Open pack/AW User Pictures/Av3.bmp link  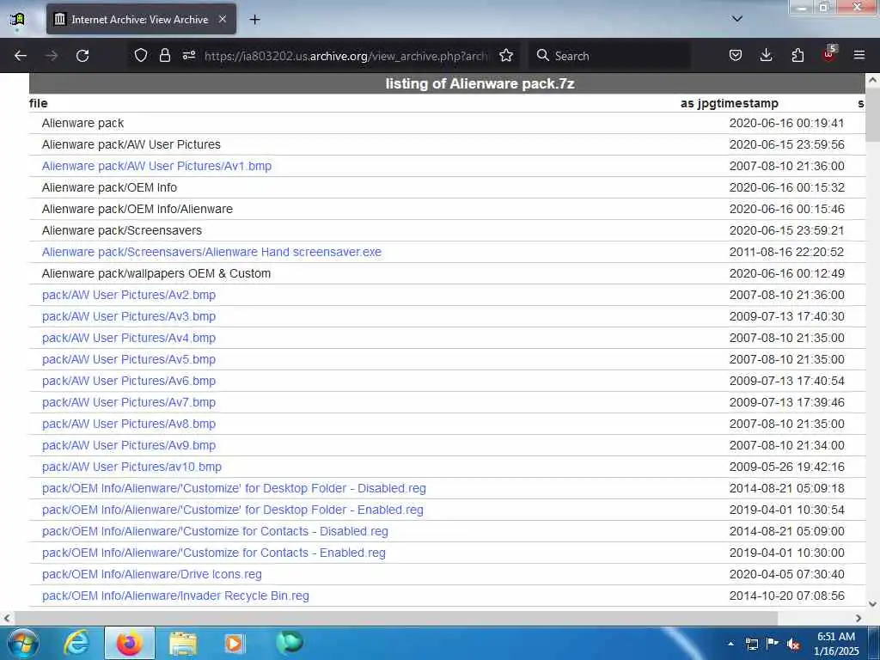(129, 316)
